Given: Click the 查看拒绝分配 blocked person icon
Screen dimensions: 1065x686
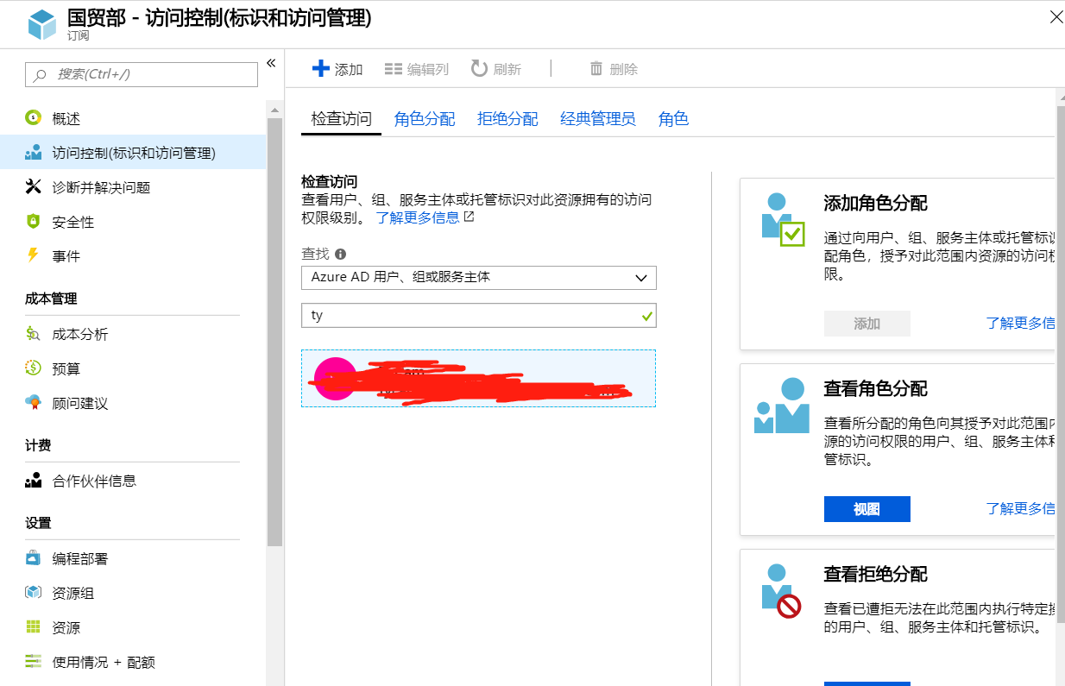Looking at the screenshot, I should (x=781, y=591).
